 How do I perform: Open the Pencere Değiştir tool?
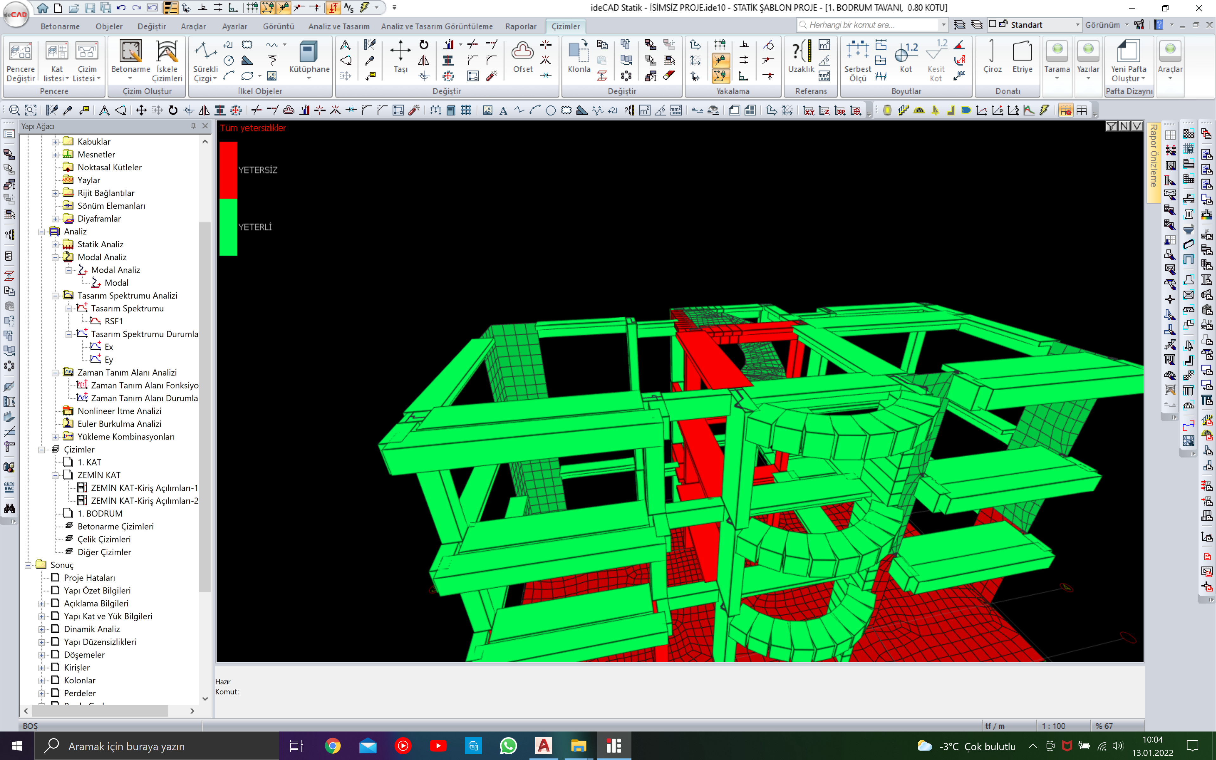(21, 61)
